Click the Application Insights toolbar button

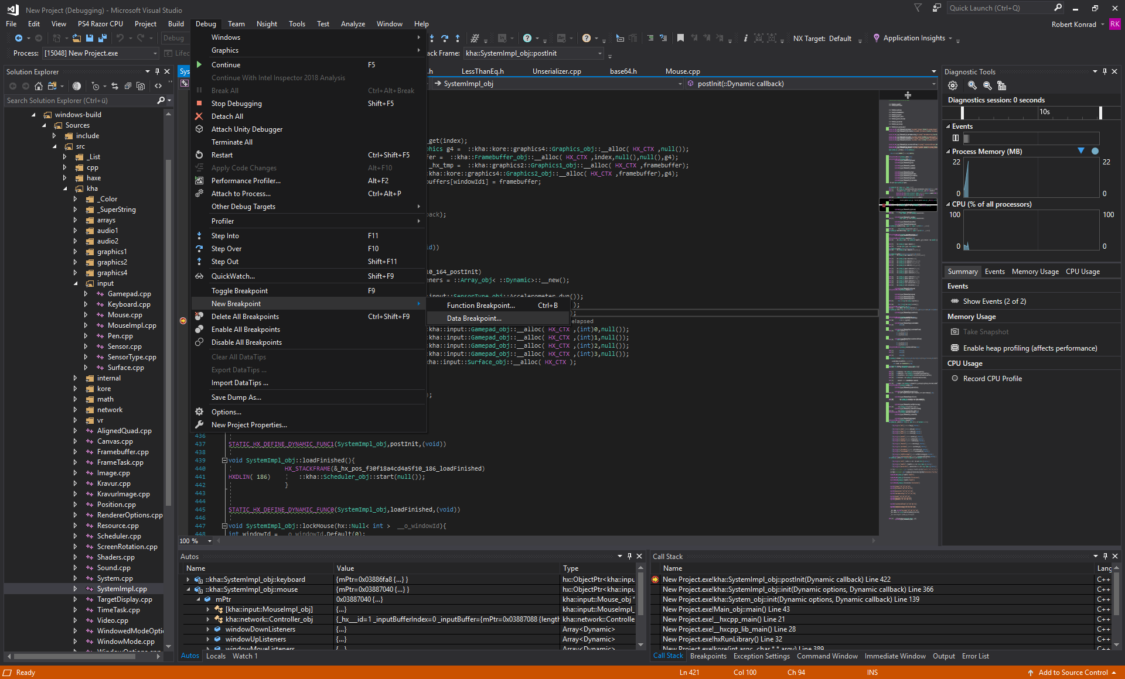point(913,38)
